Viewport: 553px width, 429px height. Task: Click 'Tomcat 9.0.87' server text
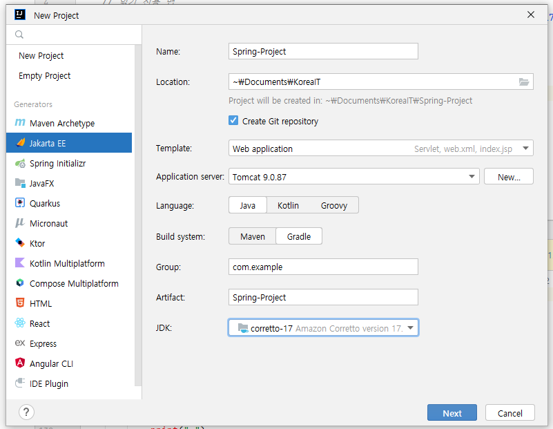click(x=259, y=177)
